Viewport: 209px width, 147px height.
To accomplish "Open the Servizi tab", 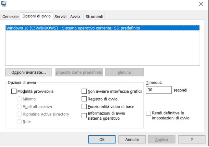I will tap(61, 17).
